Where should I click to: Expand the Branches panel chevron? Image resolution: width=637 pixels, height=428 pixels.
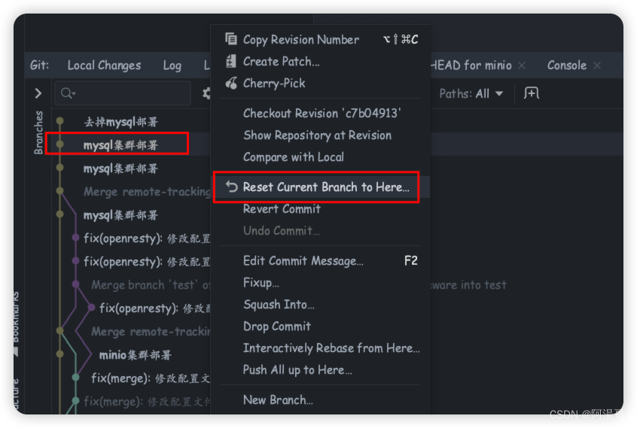(x=38, y=93)
